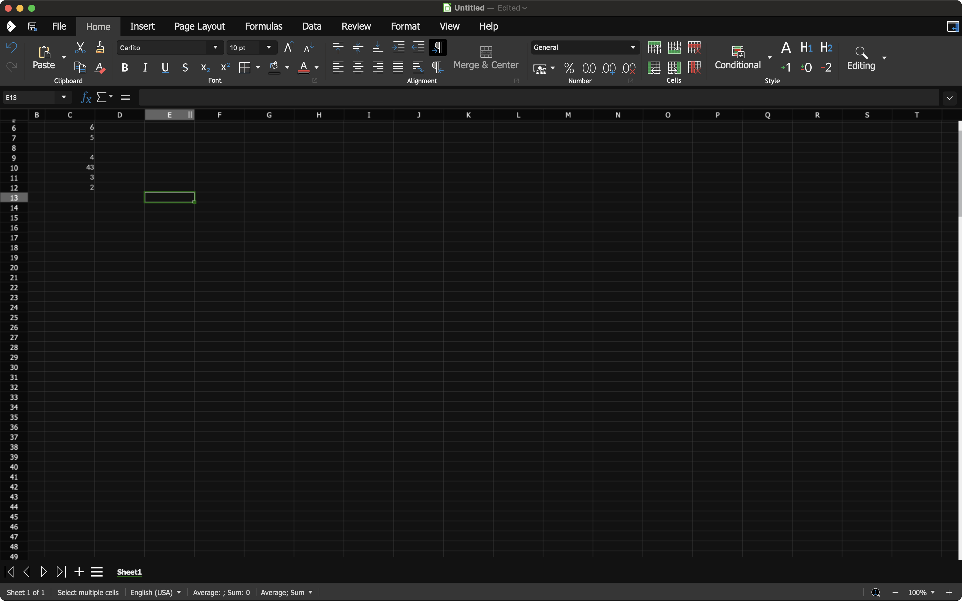Select the Sheet1 sheet tab
Screen dimensions: 962x601
pos(129,572)
